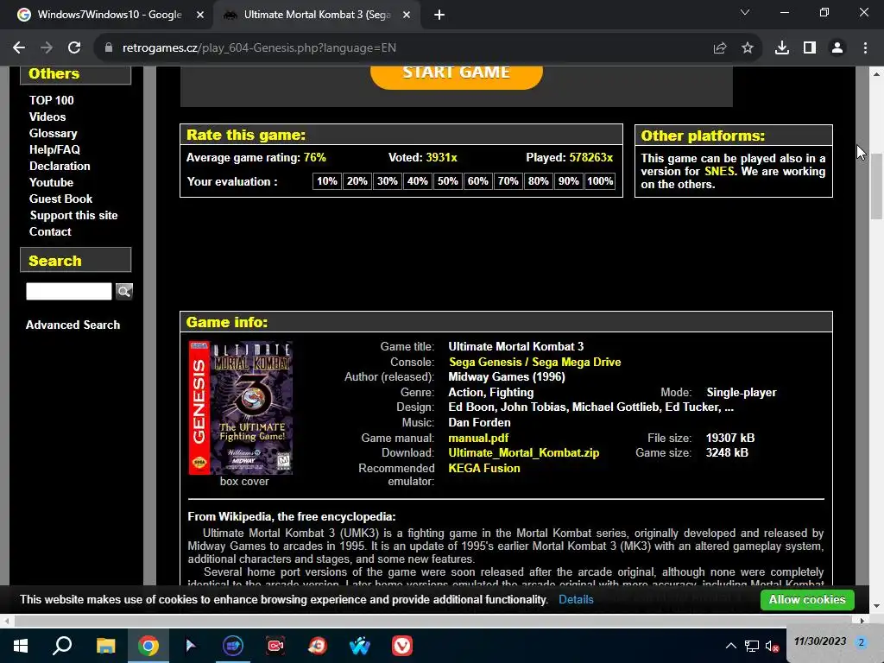The width and height of the screenshot is (884, 663).
Task: Open the Help/FAQ menu item
Action: (54, 149)
